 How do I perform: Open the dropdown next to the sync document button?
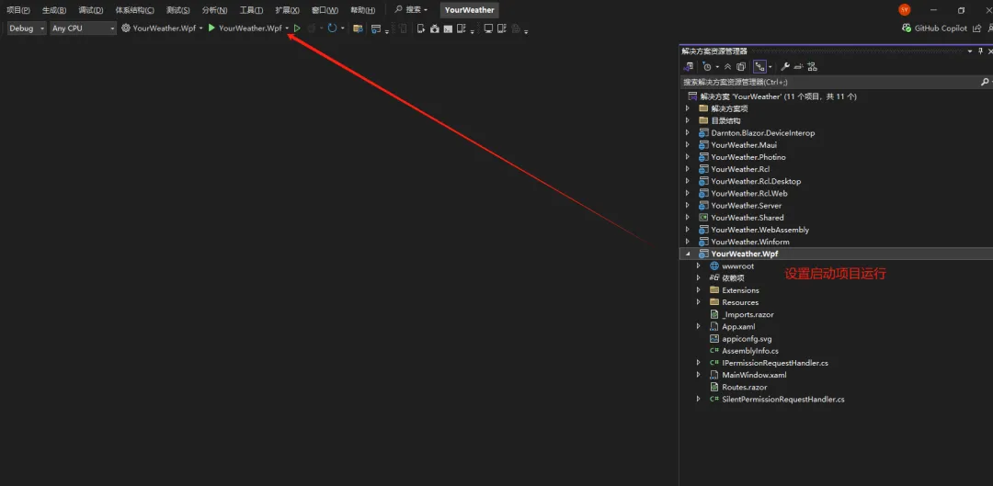click(x=770, y=66)
